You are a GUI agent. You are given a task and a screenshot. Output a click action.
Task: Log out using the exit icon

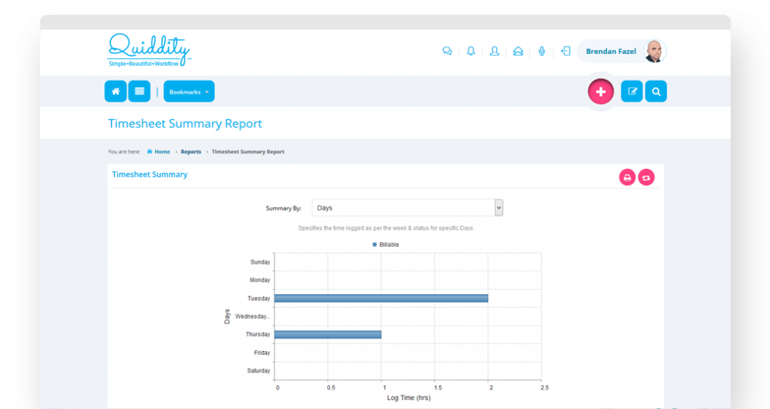coord(565,52)
